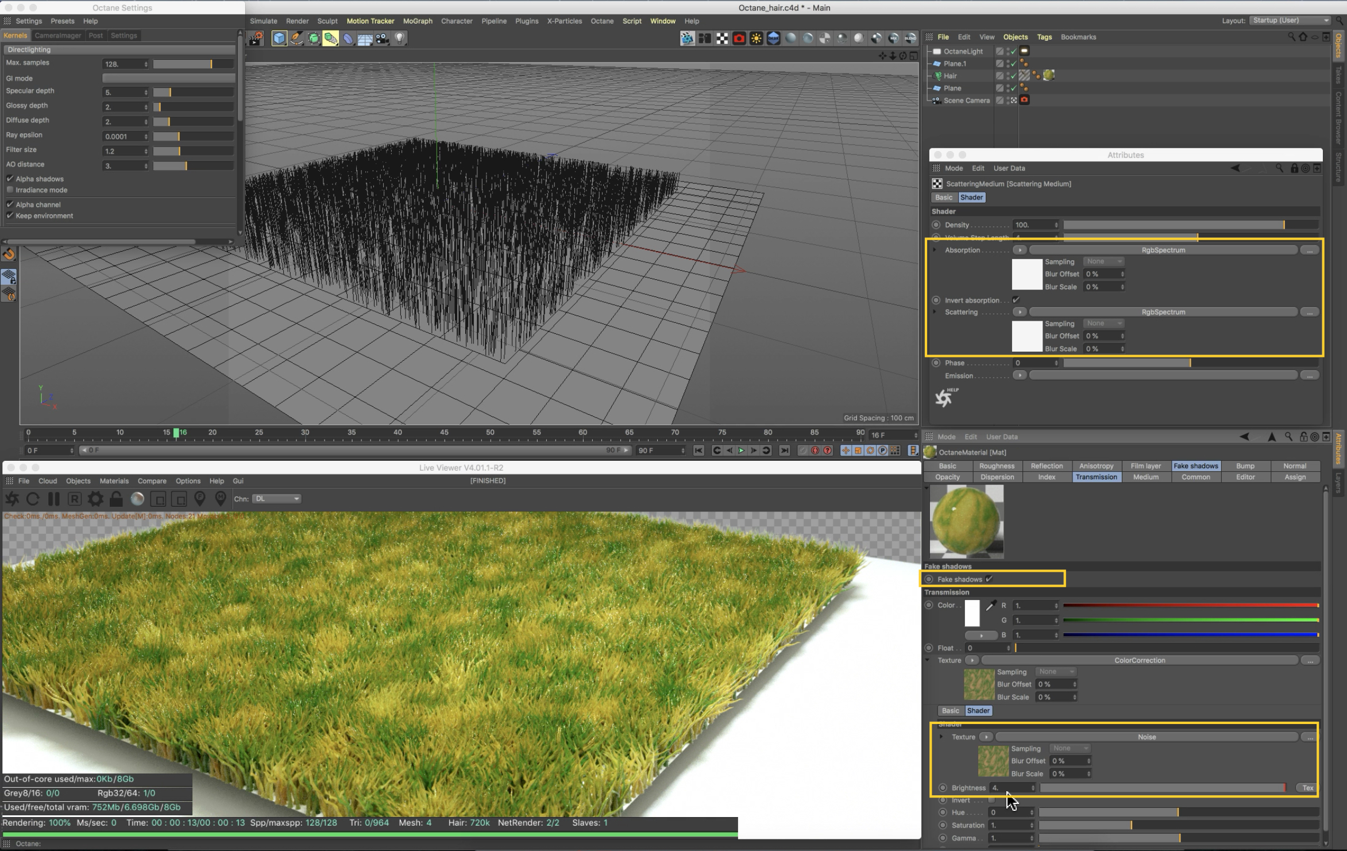This screenshot has height=851, width=1347.
Task: Click the white Transmission Color swatch
Action: [x=972, y=613]
